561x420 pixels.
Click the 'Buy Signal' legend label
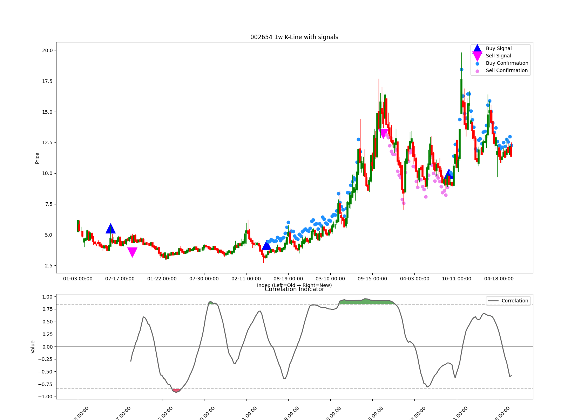tap(499, 49)
